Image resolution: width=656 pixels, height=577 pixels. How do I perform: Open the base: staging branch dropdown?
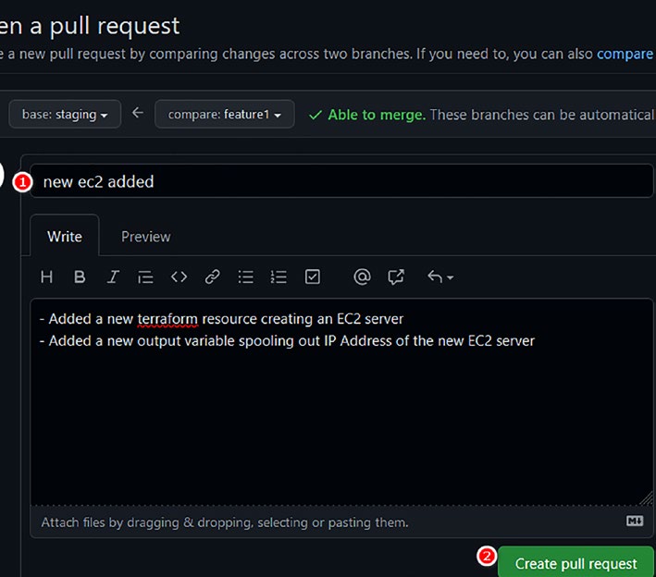coord(65,114)
